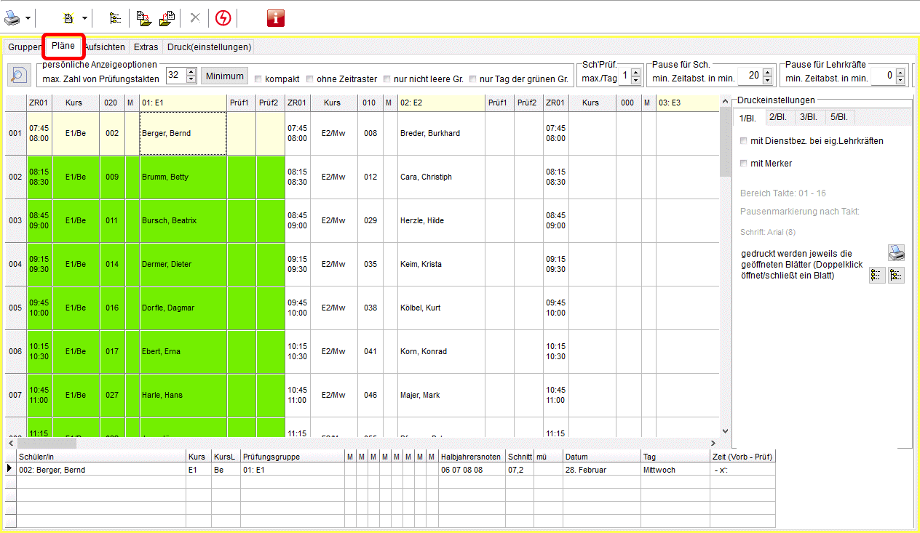Switch to the Aufsichten tab
This screenshot has height=533, width=920.
(104, 47)
